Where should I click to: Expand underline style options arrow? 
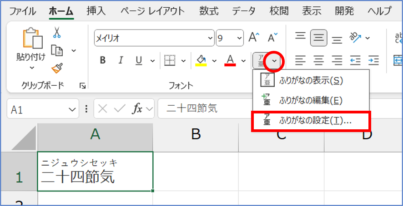[x=152, y=61]
